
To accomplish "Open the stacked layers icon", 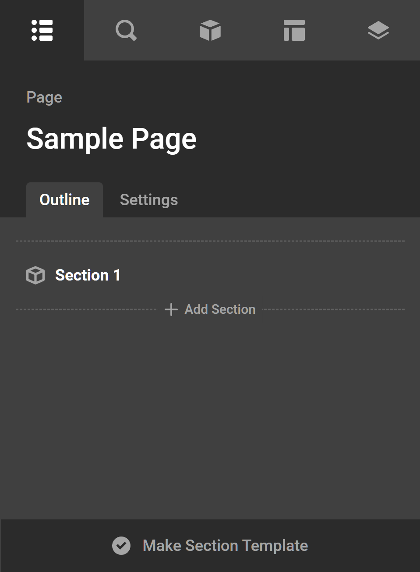I will coord(378,30).
